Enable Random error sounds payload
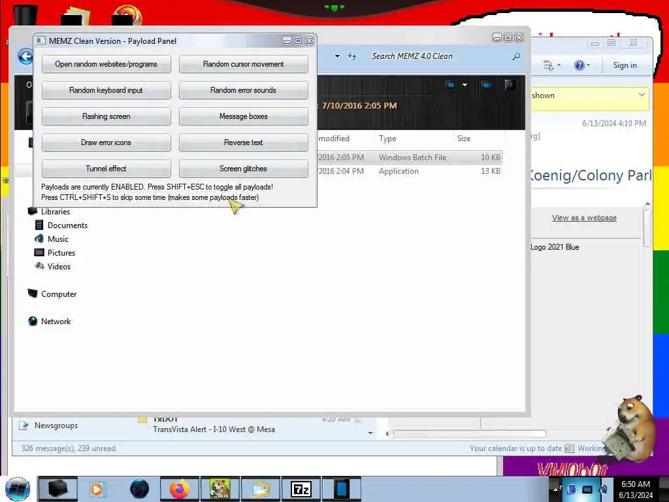669x502 pixels. [243, 90]
